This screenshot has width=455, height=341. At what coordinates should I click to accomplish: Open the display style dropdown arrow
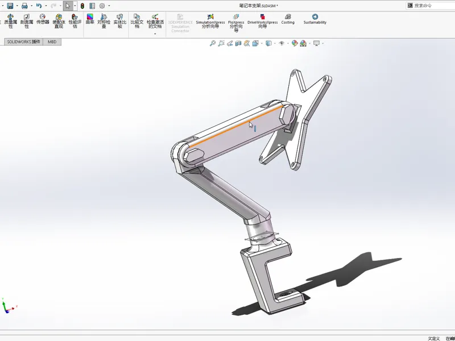coord(275,44)
